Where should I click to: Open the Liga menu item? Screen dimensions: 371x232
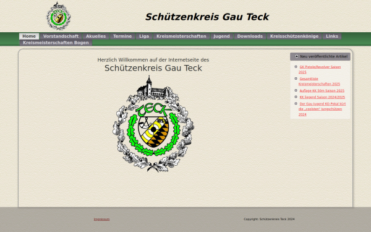[x=144, y=37]
